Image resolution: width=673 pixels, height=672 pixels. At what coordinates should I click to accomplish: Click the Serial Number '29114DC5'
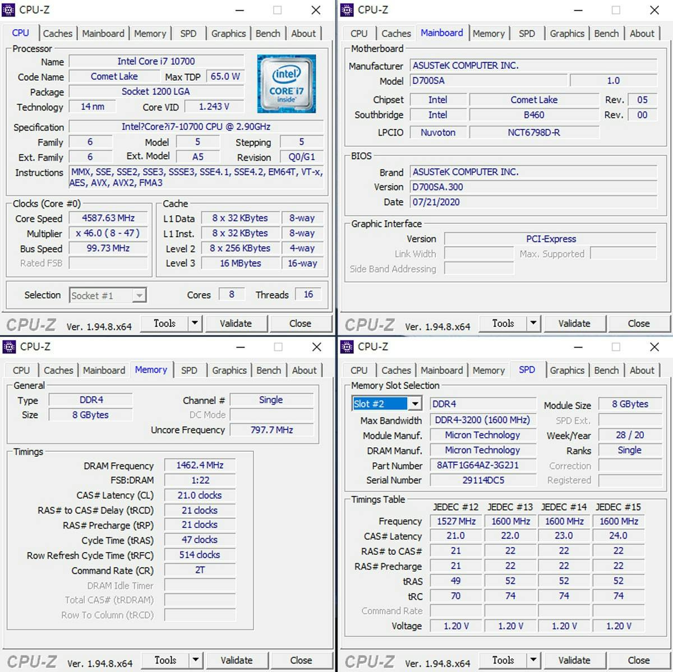[483, 480]
